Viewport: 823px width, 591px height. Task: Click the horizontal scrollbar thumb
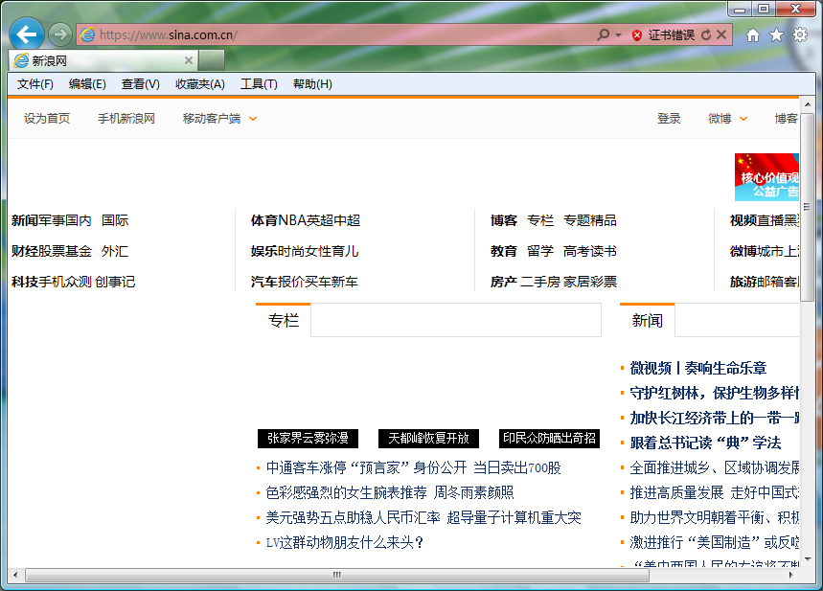coord(337,576)
